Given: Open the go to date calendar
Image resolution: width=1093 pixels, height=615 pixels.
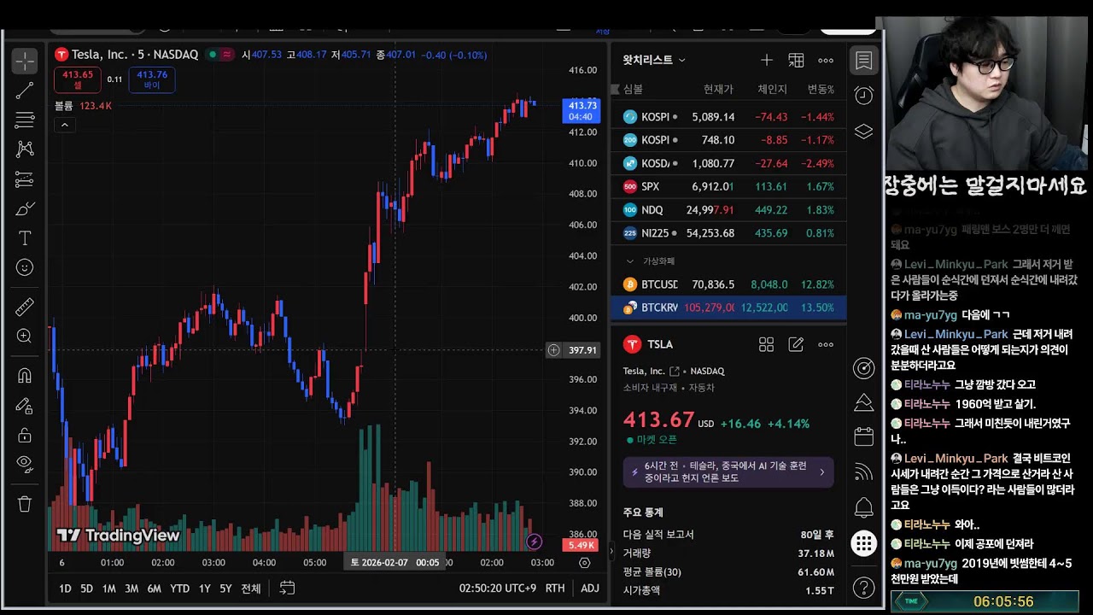Looking at the screenshot, I should (x=287, y=588).
